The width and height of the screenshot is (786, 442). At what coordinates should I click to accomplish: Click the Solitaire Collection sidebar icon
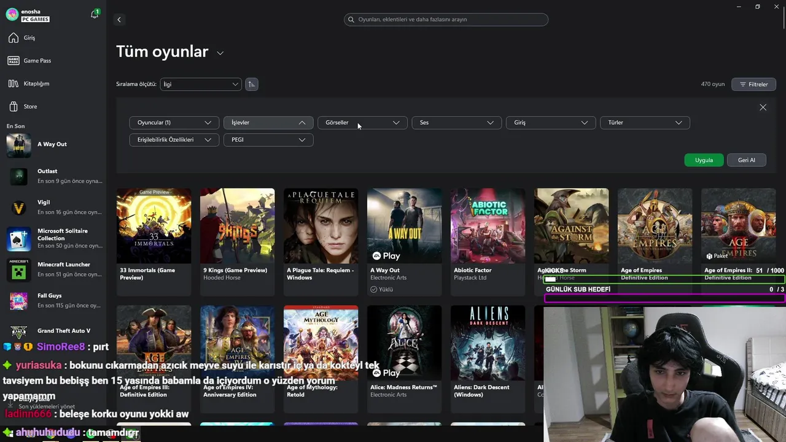pyautogui.click(x=18, y=239)
